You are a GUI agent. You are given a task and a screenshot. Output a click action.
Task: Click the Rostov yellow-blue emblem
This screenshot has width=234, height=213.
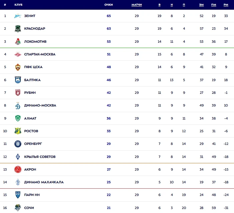tap(18, 131)
